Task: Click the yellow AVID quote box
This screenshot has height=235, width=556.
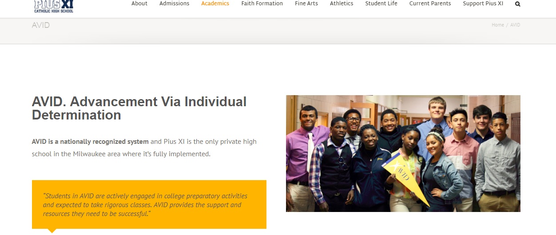Action: tap(149, 204)
